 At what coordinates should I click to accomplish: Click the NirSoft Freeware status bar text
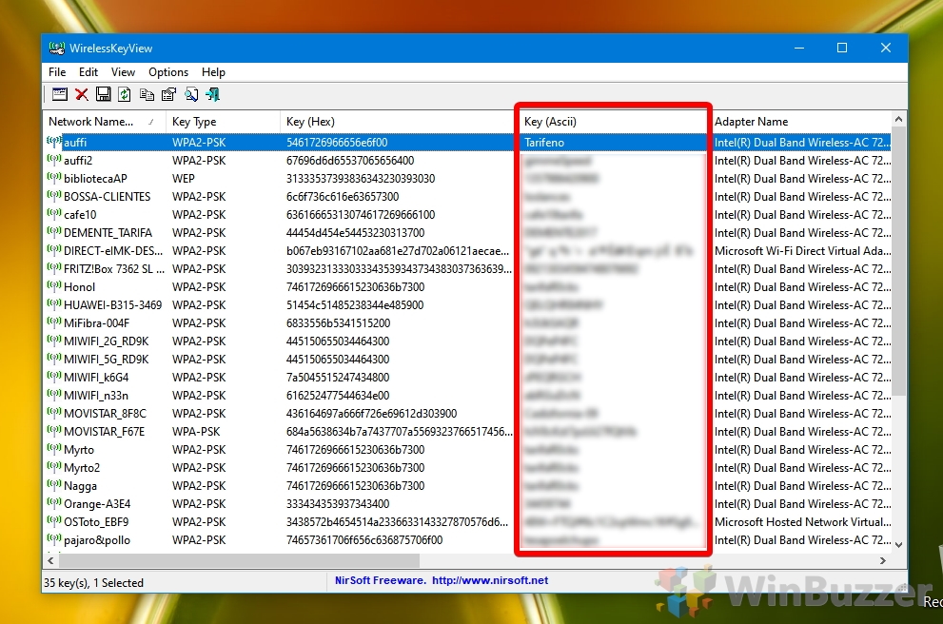point(380,580)
